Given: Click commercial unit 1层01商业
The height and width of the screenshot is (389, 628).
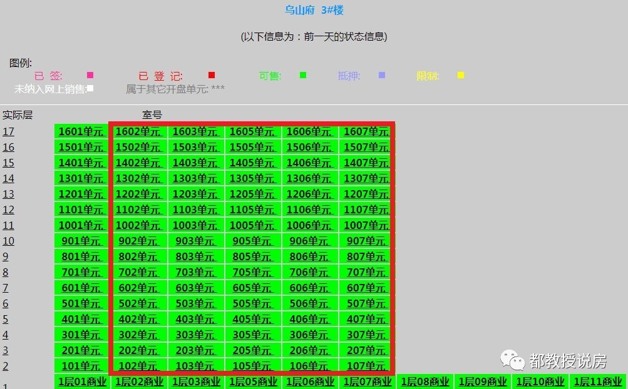Looking at the screenshot, I should (82, 381).
